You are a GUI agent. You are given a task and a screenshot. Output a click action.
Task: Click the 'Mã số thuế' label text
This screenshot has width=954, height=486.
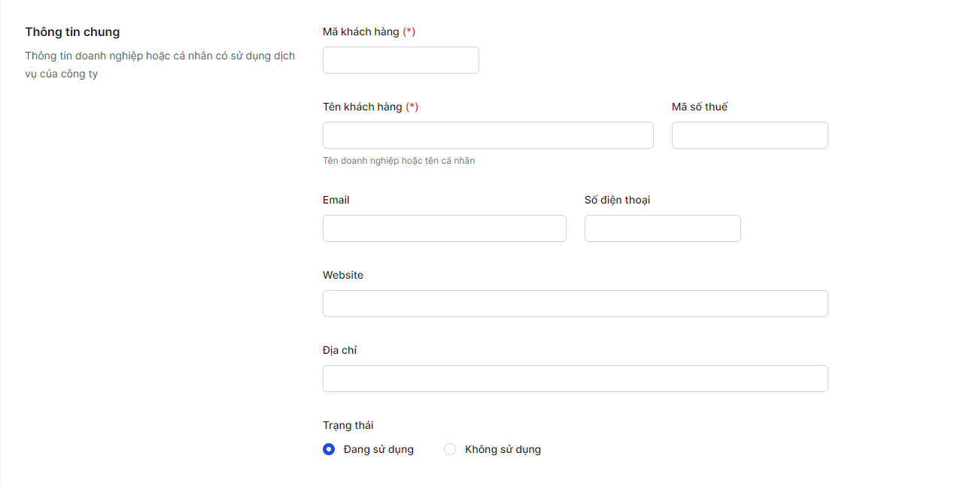tap(700, 107)
